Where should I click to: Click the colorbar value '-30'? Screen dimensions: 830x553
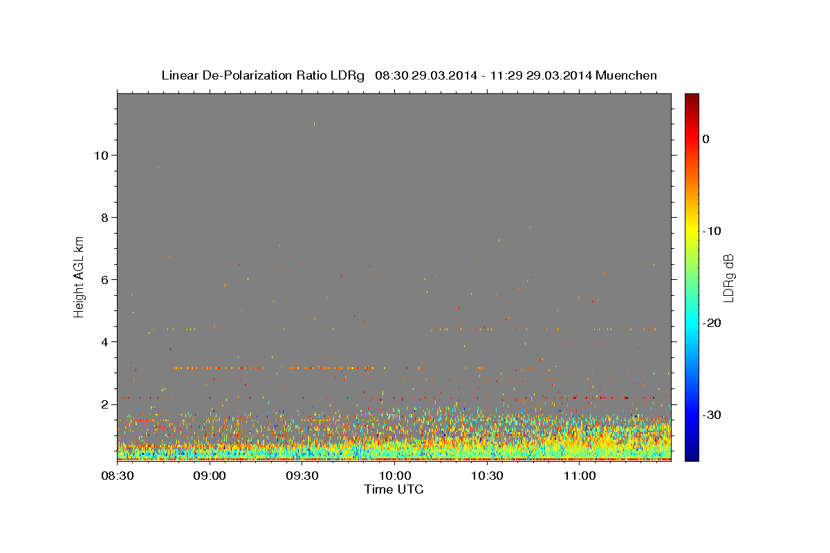[x=712, y=415]
